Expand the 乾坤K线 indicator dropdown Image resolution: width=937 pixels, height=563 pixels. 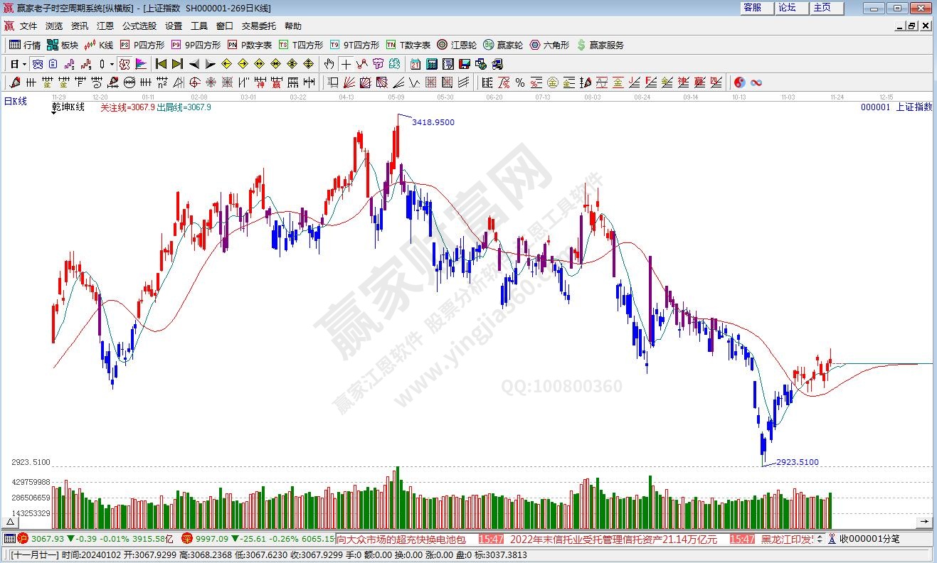[x=55, y=112]
